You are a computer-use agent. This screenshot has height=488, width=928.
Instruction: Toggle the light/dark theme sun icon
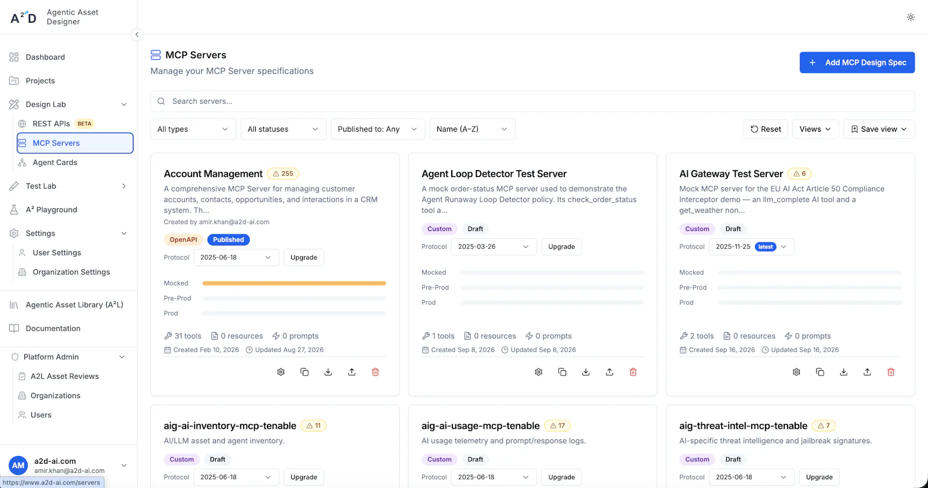click(911, 17)
